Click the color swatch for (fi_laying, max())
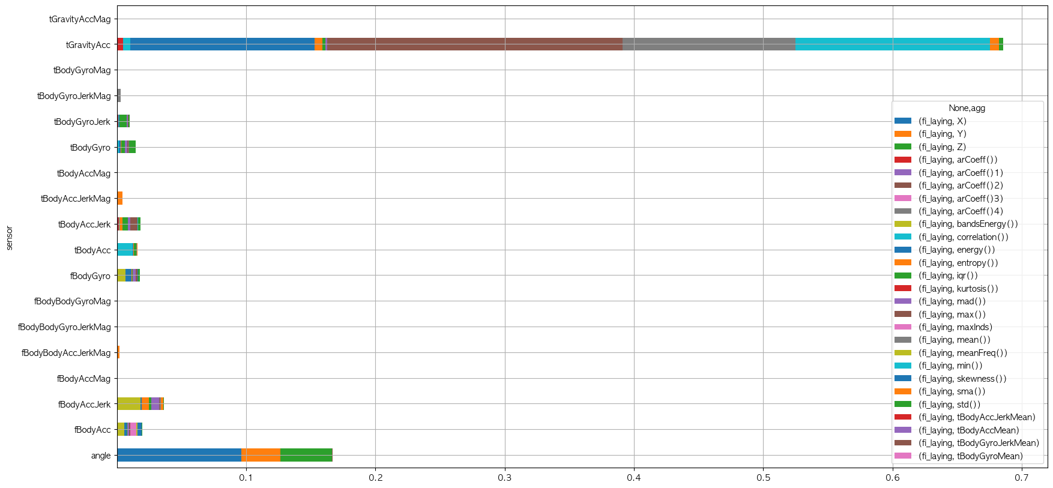Screen dimensions: 1053x488 [902, 315]
